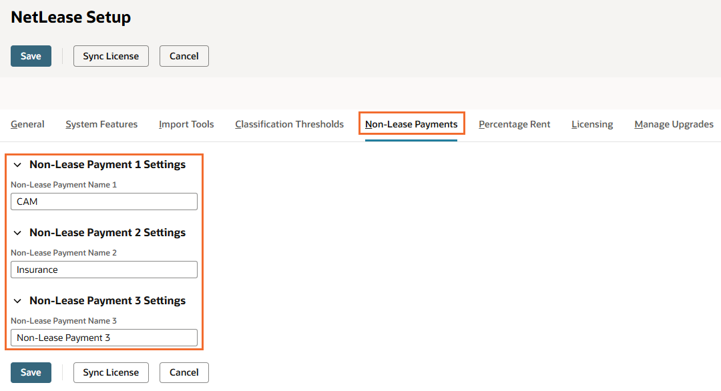Image resolution: width=721 pixels, height=391 pixels.
Task: Click Cancel button beneath the page title
Action: pyautogui.click(x=184, y=56)
